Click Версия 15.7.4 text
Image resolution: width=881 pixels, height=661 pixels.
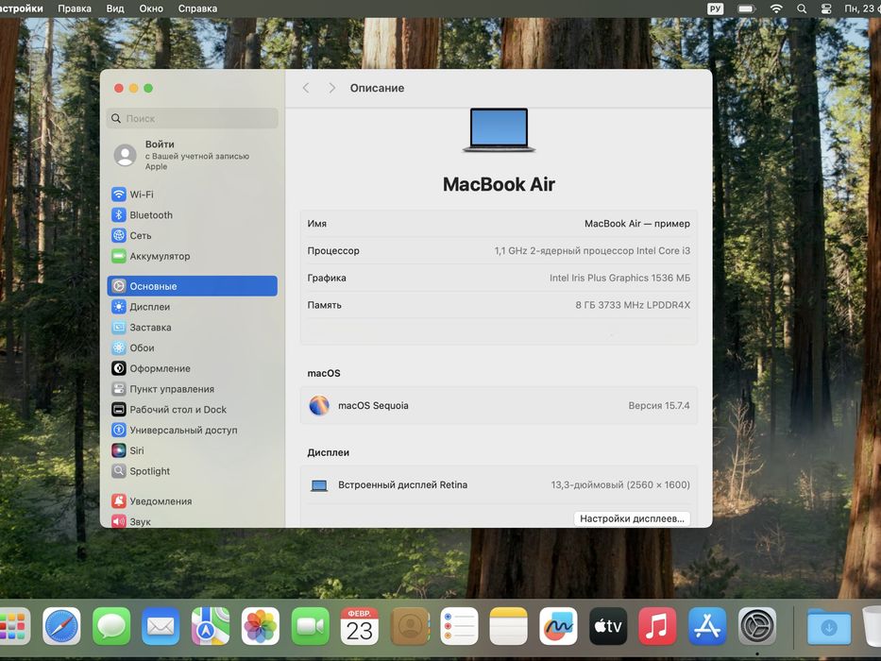(x=659, y=405)
